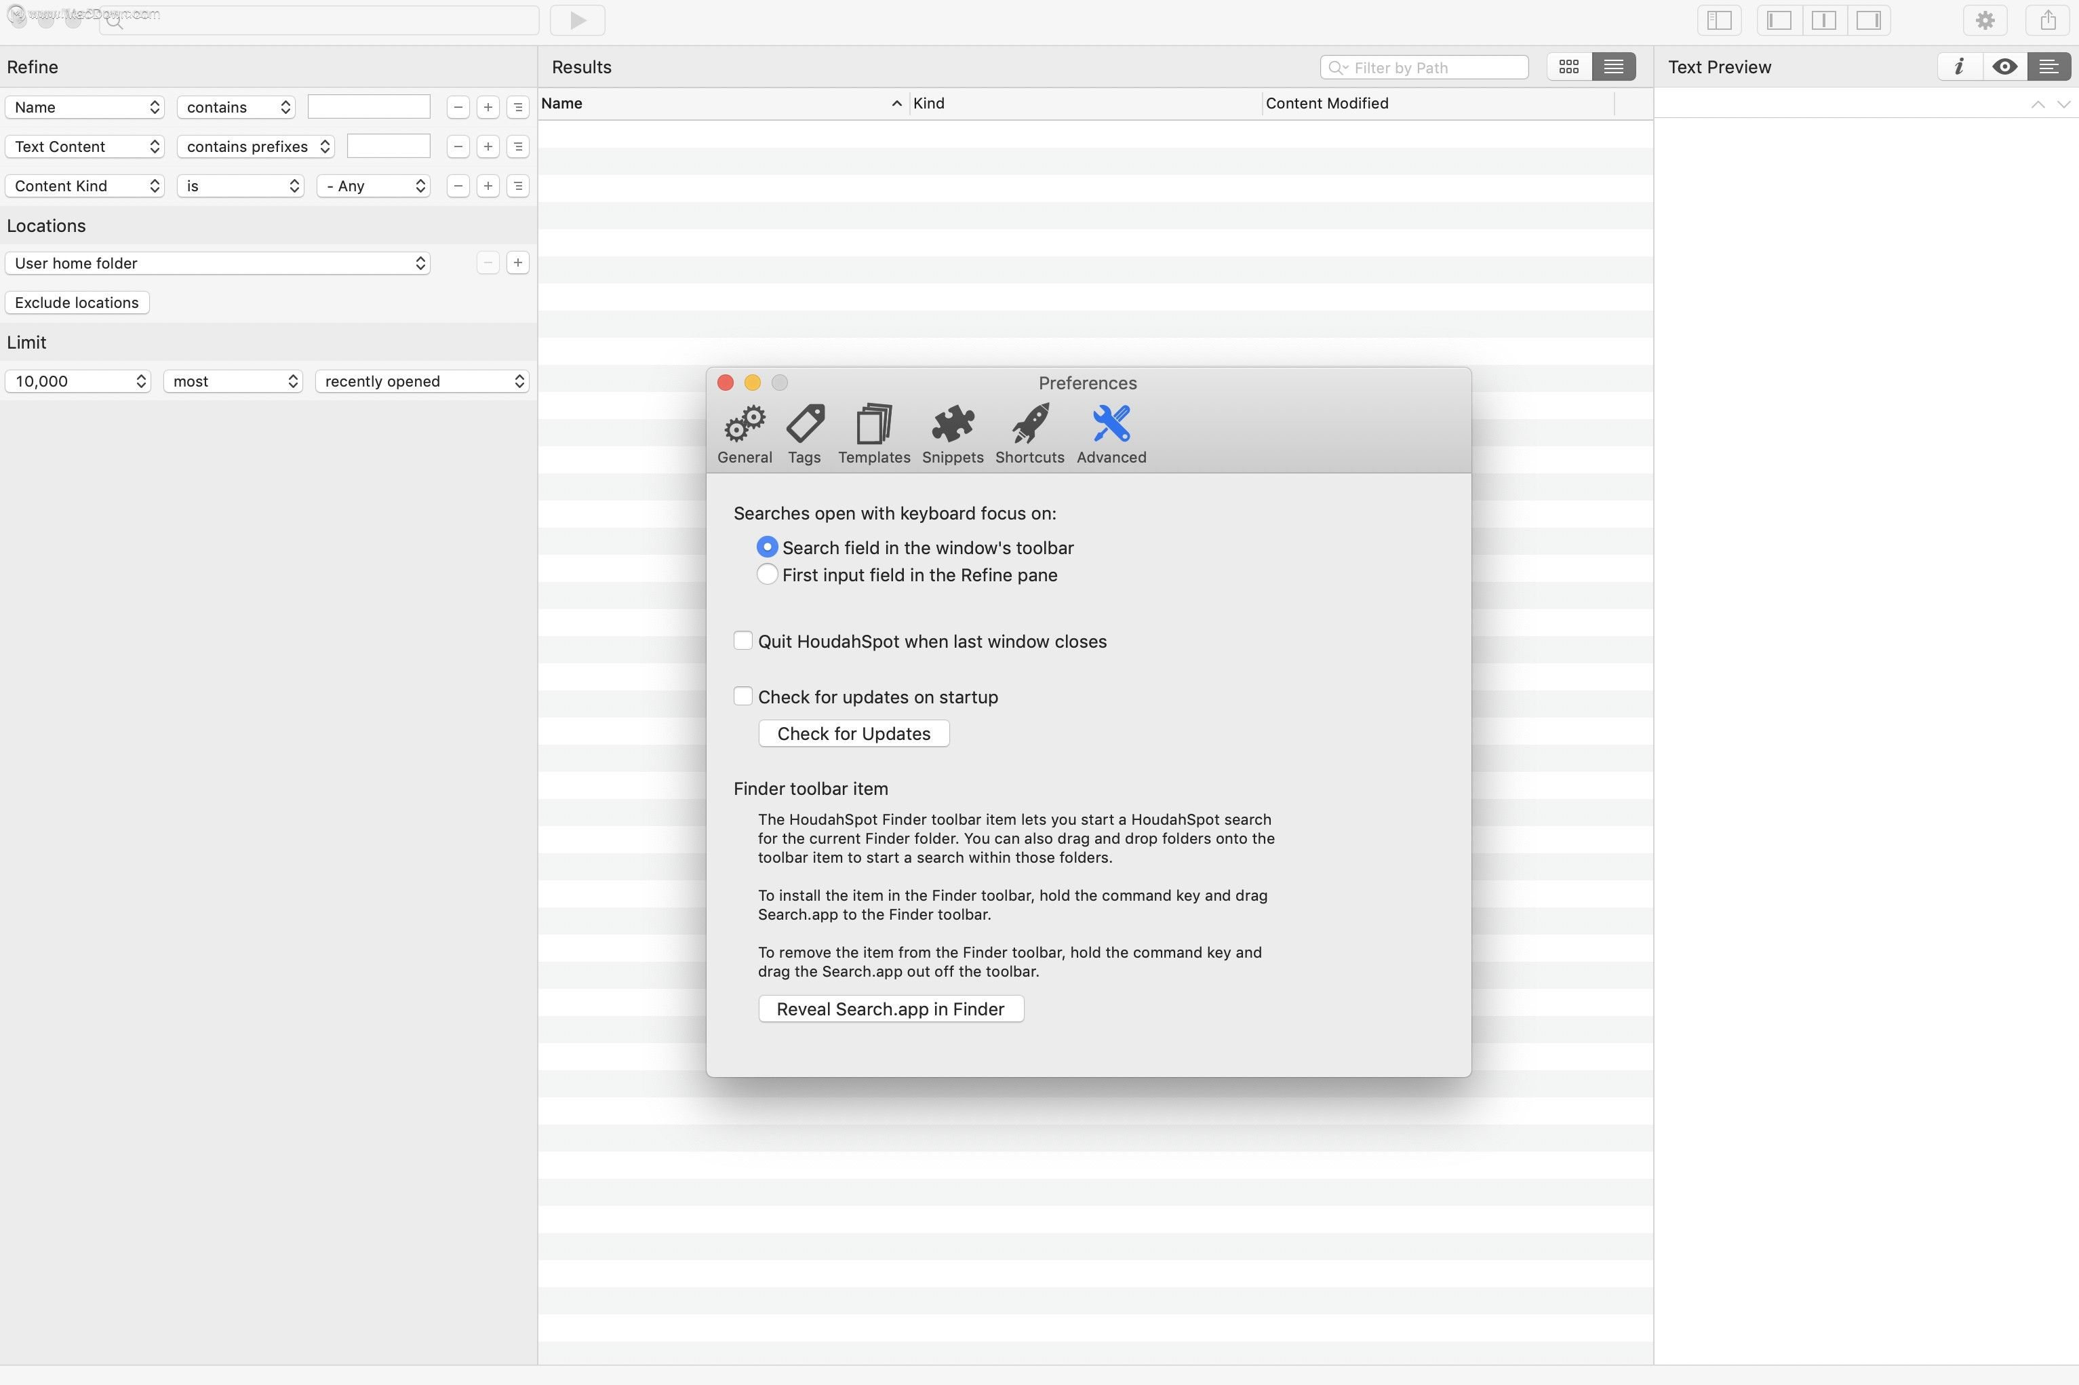
Task: Add another search location
Action: tap(517, 262)
